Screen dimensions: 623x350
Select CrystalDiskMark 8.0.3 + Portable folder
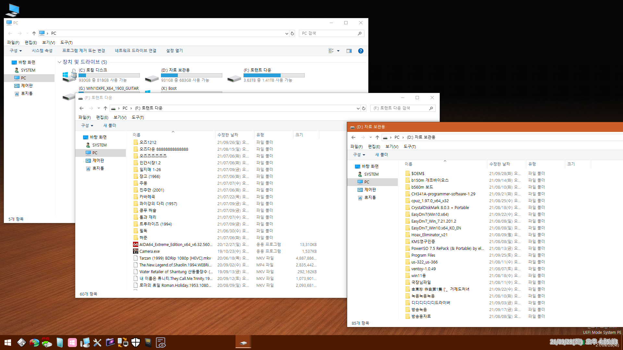[440, 207]
